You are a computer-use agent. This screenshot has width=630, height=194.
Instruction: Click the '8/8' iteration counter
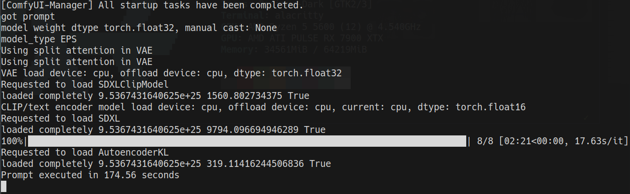[x=485, y=141]
